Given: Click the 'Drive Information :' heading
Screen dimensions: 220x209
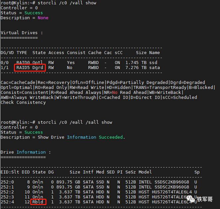Looking at the screenshot, I should click(26, 152).
